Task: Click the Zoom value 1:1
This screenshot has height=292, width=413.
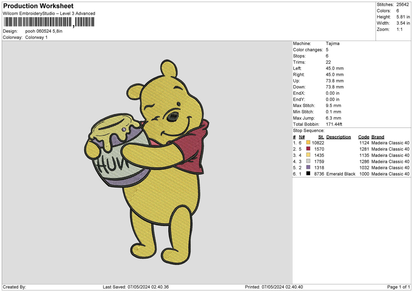Action: coord(400,29)
